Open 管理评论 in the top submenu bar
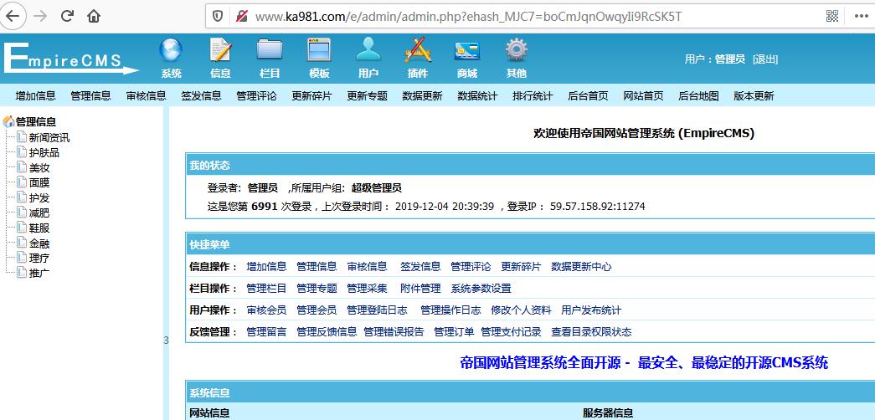Image resolution: width=875 pixels, height=420 pixels. coord(257,96)
